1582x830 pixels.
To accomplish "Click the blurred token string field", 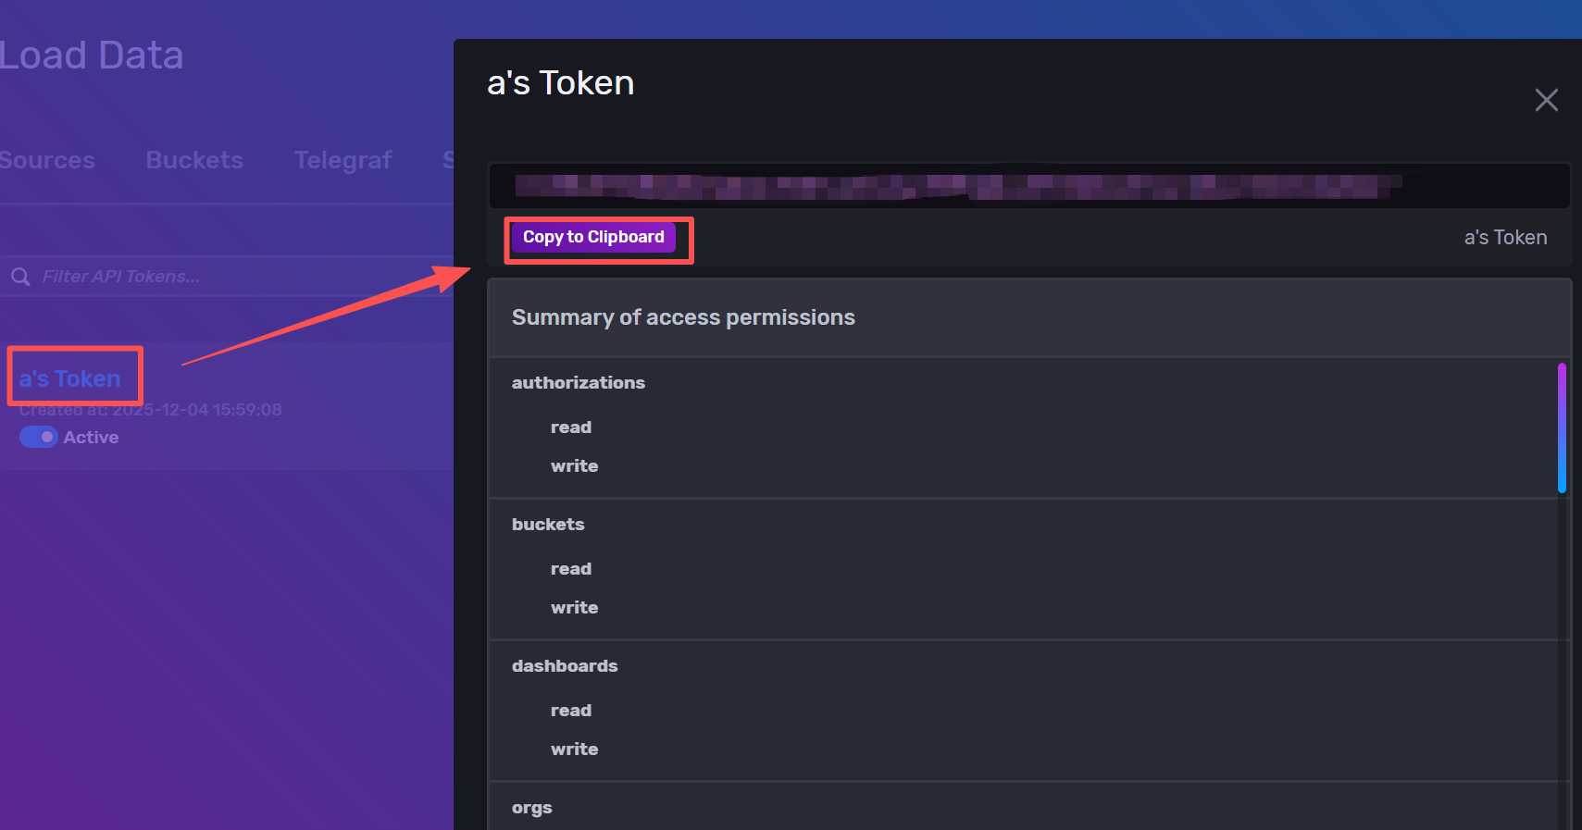I will tap(958, 186).
